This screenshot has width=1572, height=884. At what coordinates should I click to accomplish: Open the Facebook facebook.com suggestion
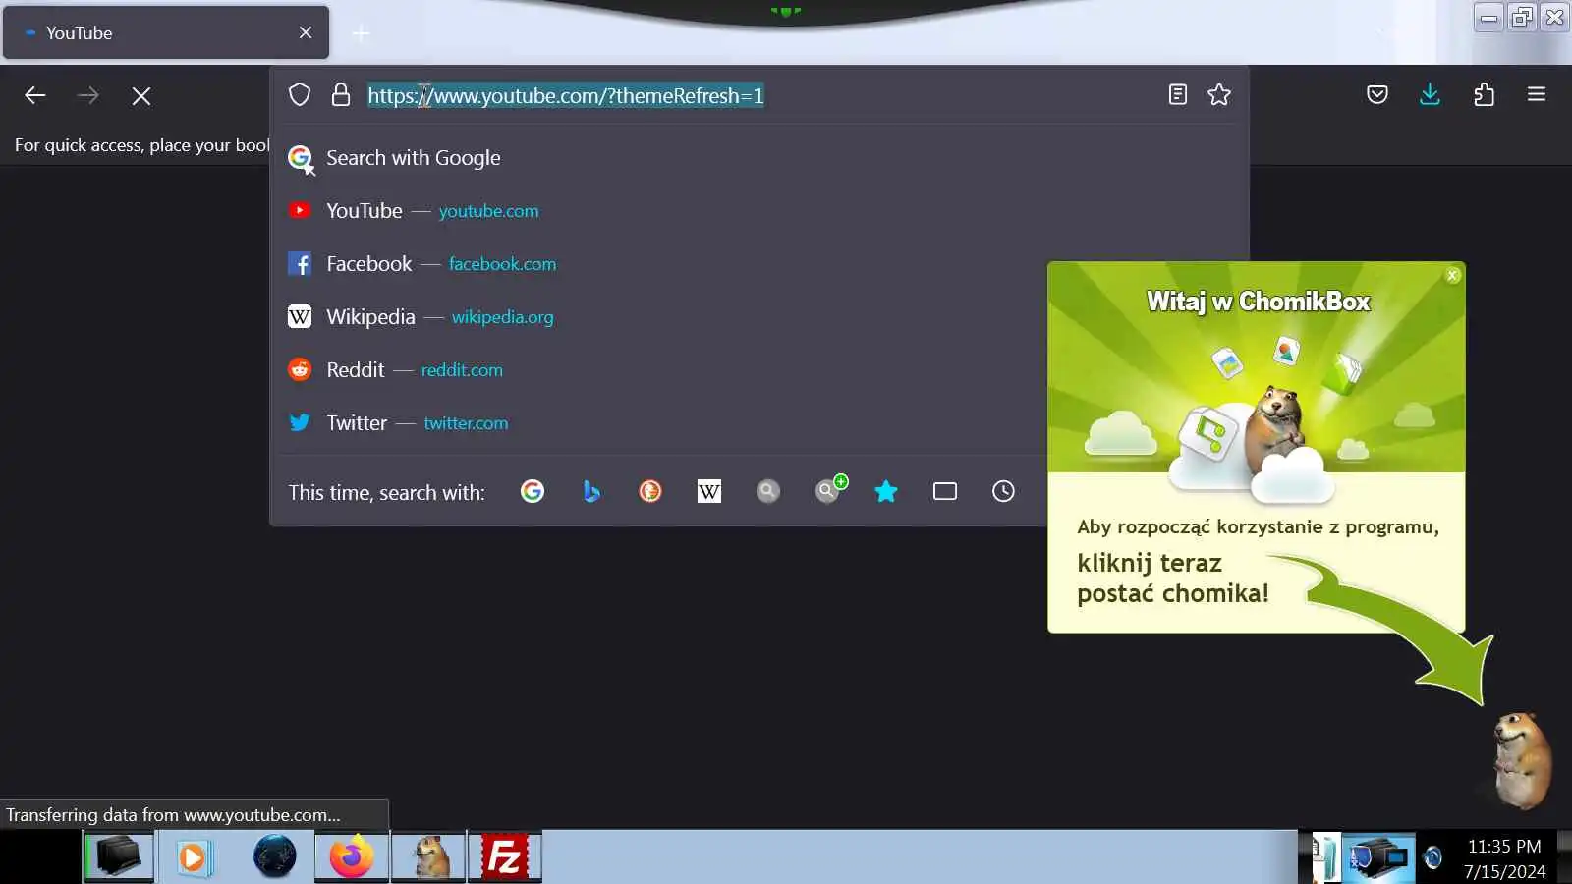658,264
